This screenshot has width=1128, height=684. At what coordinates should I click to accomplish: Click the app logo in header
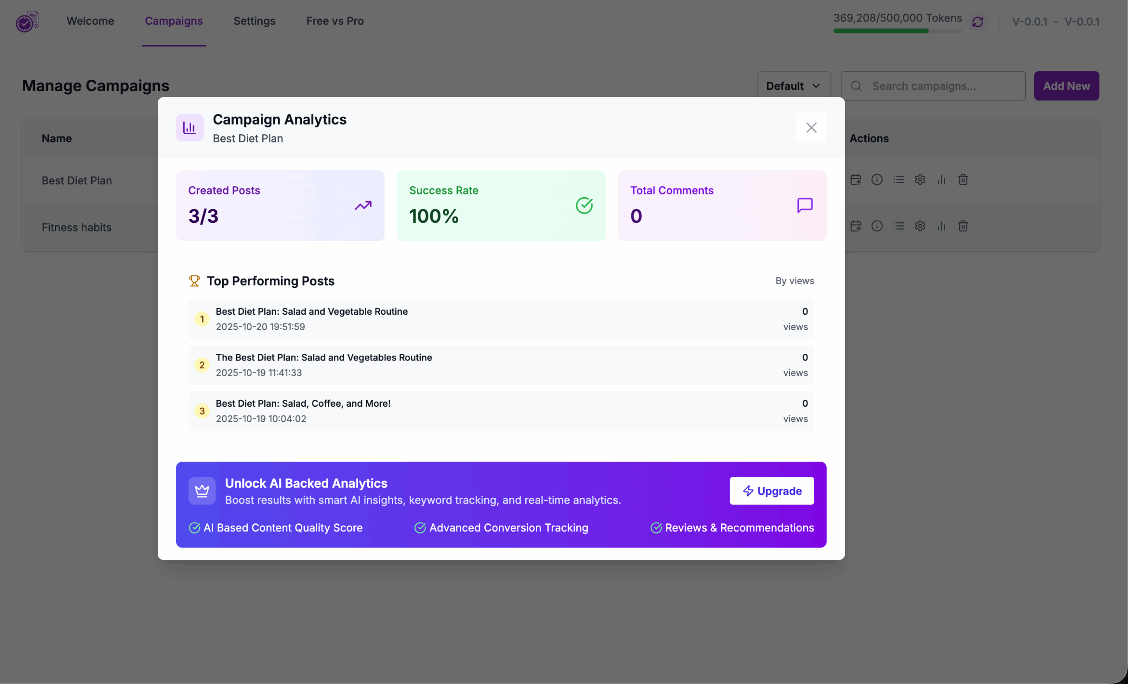pos(27,22)
